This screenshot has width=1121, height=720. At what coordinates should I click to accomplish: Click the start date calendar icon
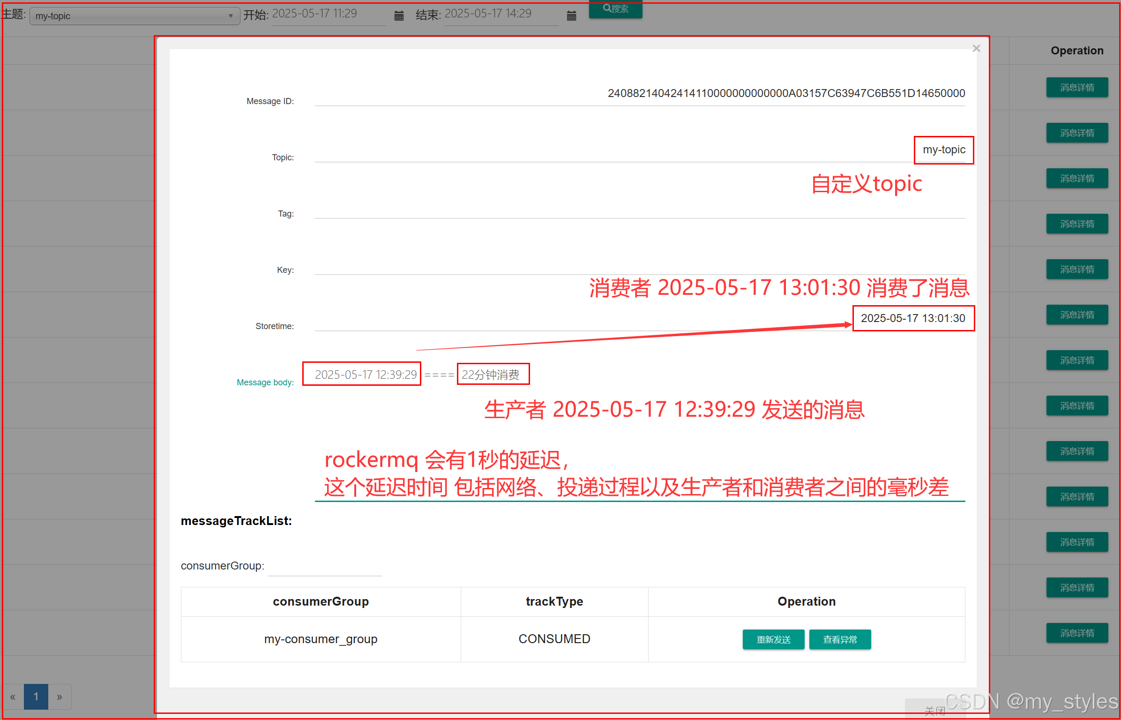coord(399,16)
